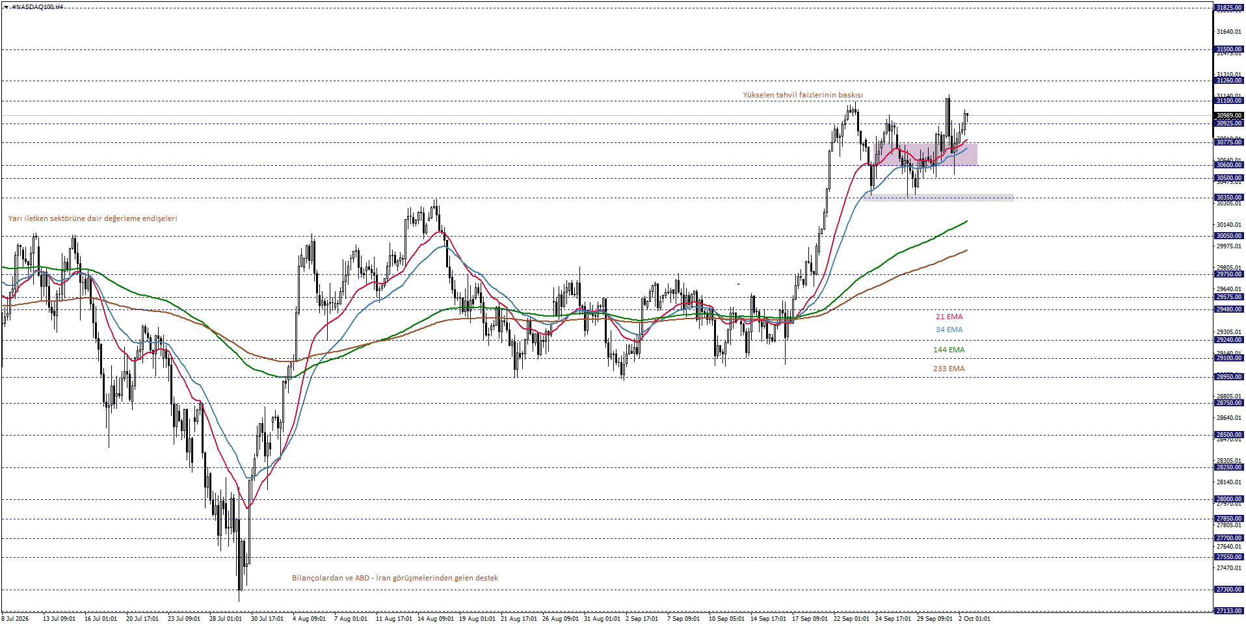
Task: Select the 'Yarı iletken sektörüne dair değerleme endişeleri' note
Action: (x=92, y=218)
